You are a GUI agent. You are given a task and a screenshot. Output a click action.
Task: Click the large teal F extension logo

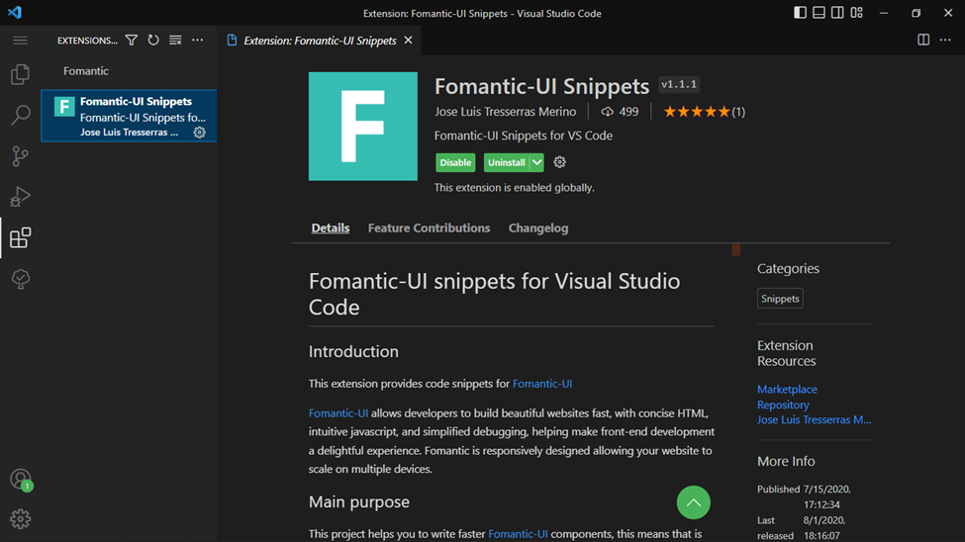pos(363,127)
